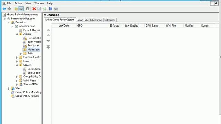
Task: Select the Servers OU
Action: [27, 65]
